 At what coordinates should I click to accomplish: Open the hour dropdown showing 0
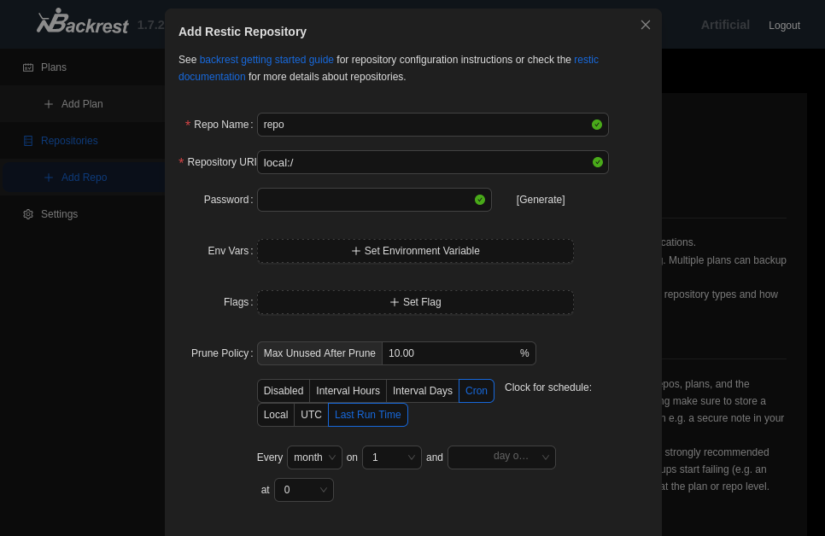click(303, 490)
